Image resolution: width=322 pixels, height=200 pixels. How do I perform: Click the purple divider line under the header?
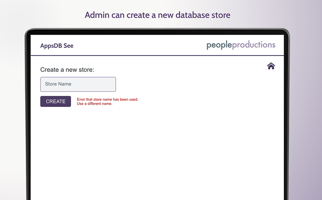click(x=157, y=56)
